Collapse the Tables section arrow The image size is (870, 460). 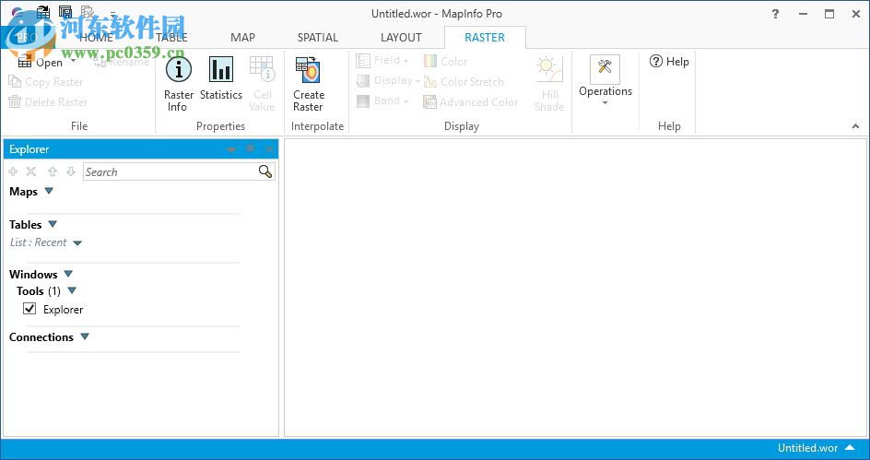(53, 224)
